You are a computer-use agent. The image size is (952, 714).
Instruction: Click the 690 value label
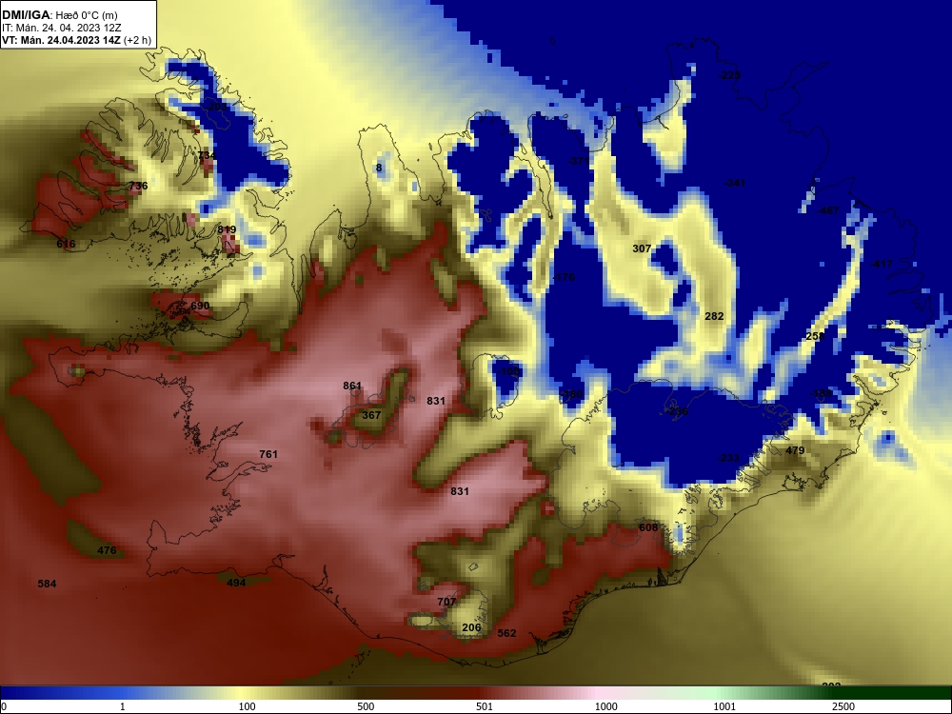click(200, 306)
